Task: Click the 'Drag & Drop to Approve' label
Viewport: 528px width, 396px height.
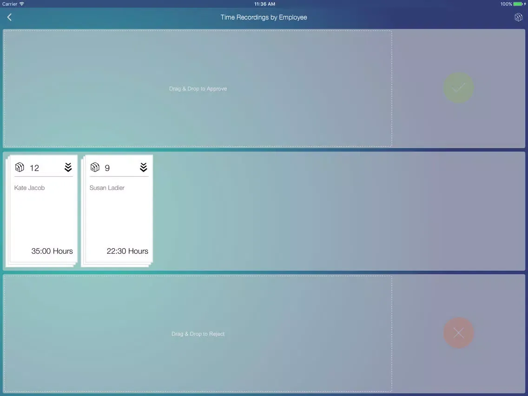Action: pos(198,89)
